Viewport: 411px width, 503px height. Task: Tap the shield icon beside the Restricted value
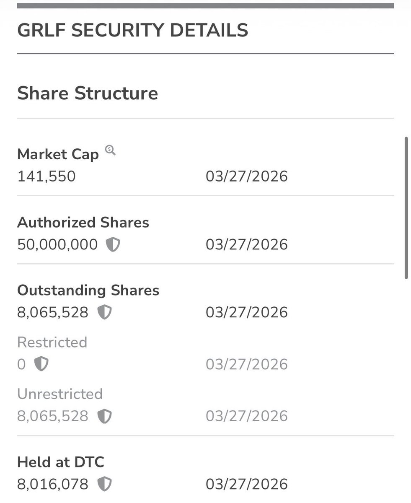[x=41, y=364]
